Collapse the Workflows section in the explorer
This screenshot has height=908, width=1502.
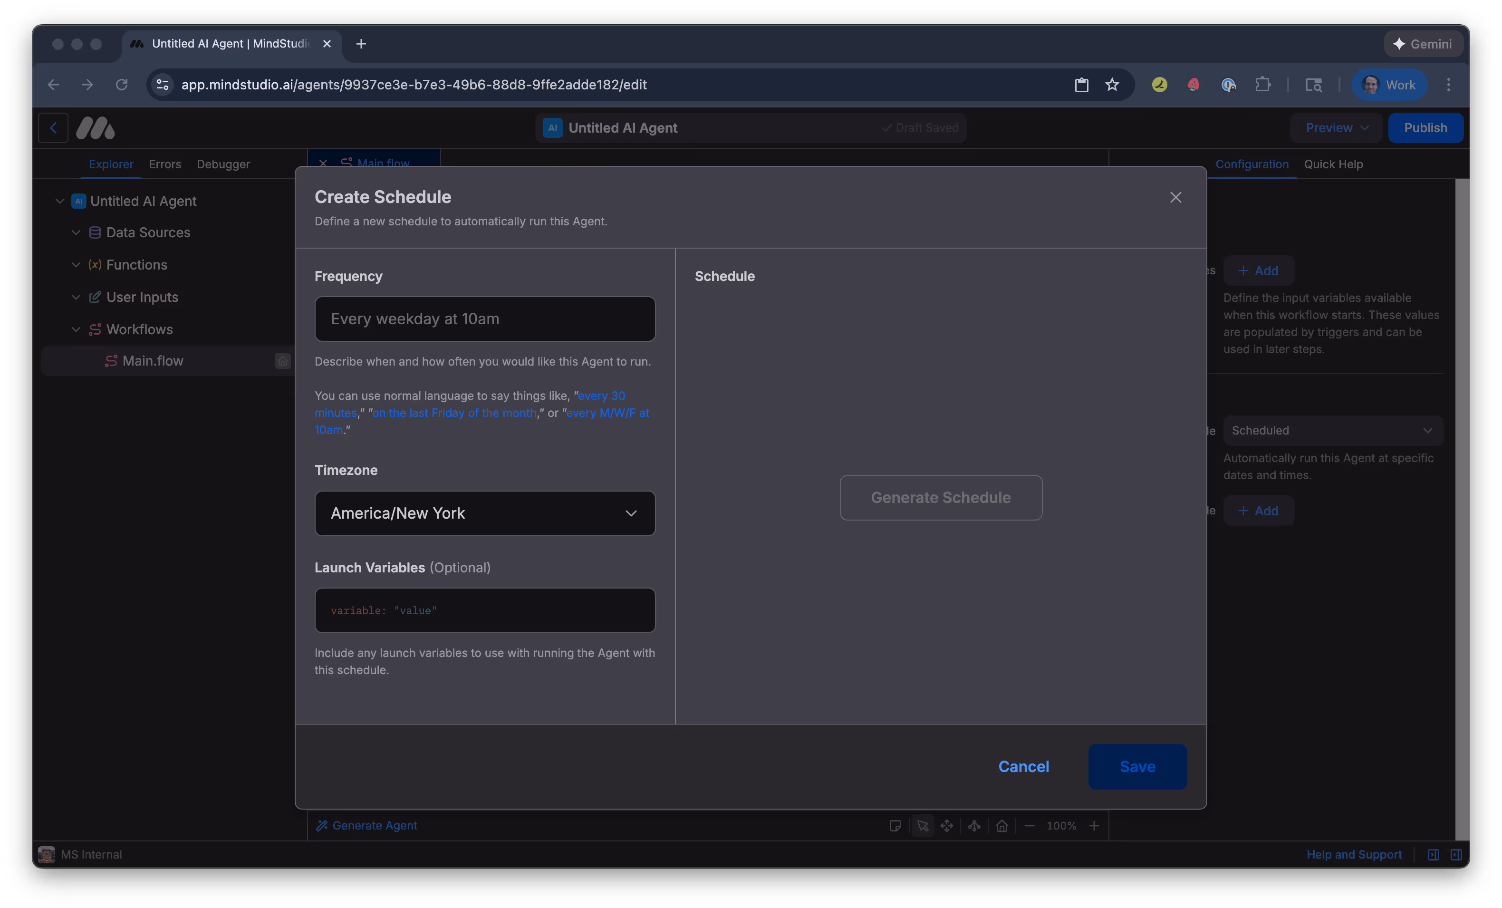pyautogui.click(x=76, y=329)
